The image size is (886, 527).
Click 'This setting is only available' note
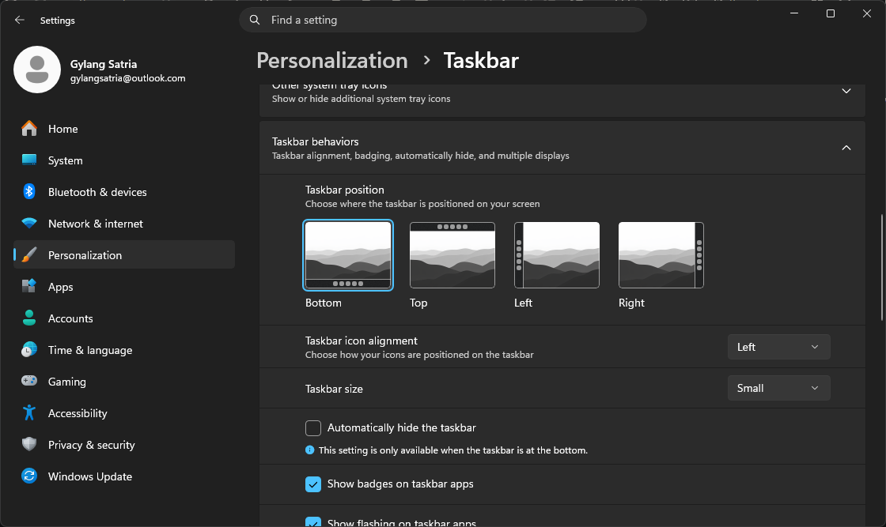click(x=453, y=450)
